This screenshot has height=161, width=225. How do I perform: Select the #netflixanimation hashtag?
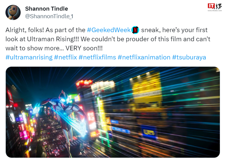(144, 57)
